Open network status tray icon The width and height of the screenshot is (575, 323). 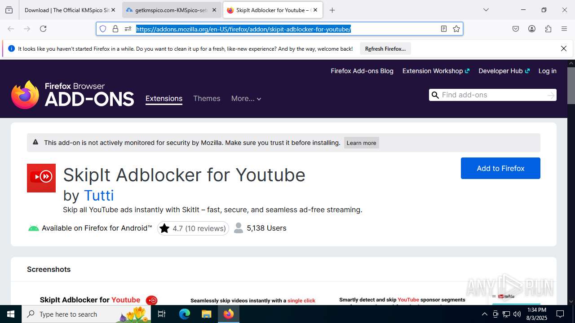(x=506, y=314)
